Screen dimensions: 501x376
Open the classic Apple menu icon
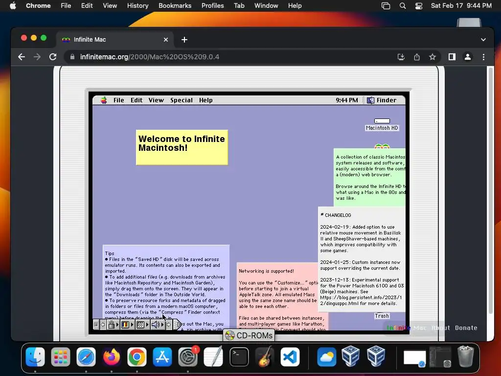click(x=104, y=100)
